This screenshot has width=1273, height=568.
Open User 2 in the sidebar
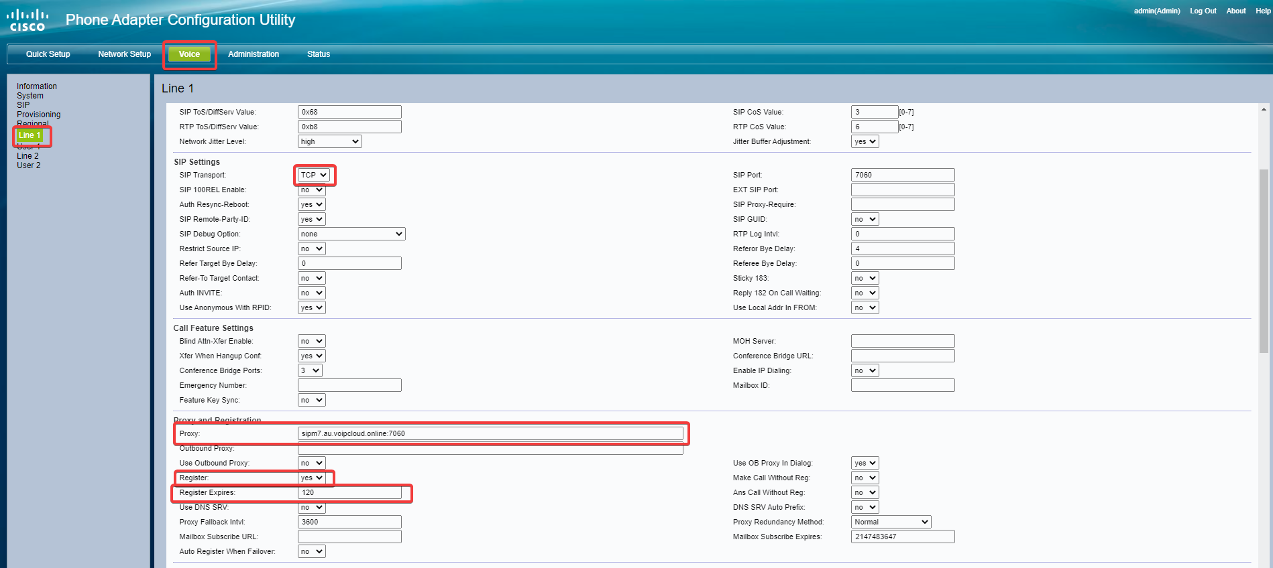pyautogui.click(x=29, y=165)
